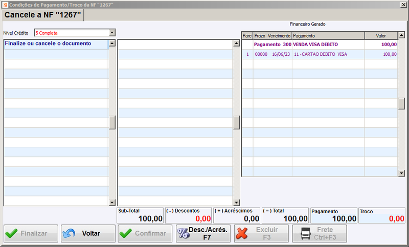Click the Frete Ctrl+F3 button
409x247 pixels.
[x=320, y=233]
